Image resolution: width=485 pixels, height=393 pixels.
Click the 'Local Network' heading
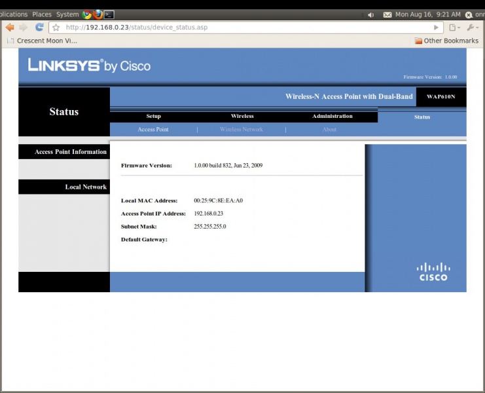tap(86, 187)
